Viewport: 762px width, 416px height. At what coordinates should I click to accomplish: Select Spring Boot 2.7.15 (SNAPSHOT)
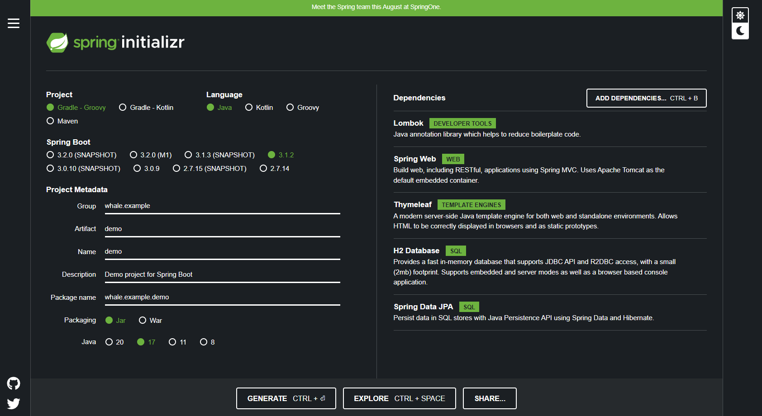pos(210,169)
